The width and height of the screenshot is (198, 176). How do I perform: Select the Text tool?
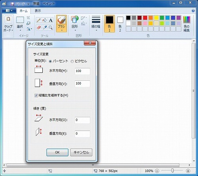(51, 20)
